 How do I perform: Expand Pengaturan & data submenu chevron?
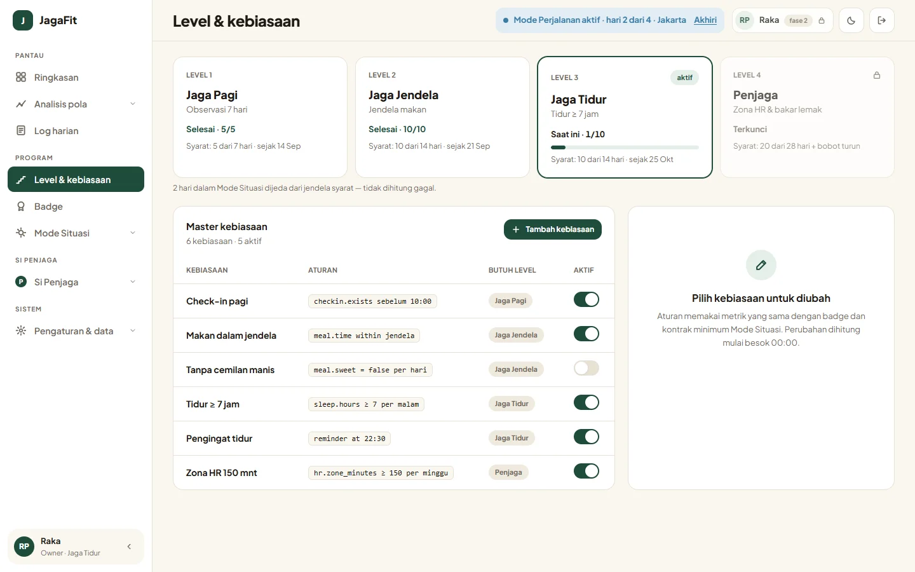point(133,331)
